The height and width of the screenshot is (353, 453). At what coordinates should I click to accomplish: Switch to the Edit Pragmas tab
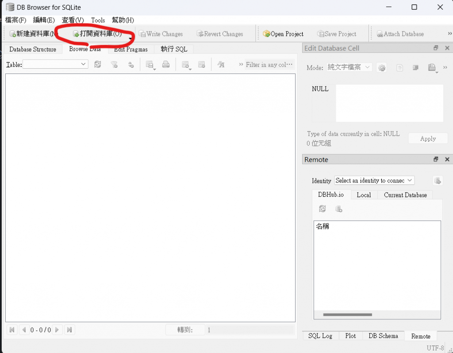(131, 49)
